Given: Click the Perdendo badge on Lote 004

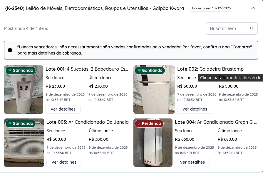Looking at the screenshot, I should (x=149, y=123).
